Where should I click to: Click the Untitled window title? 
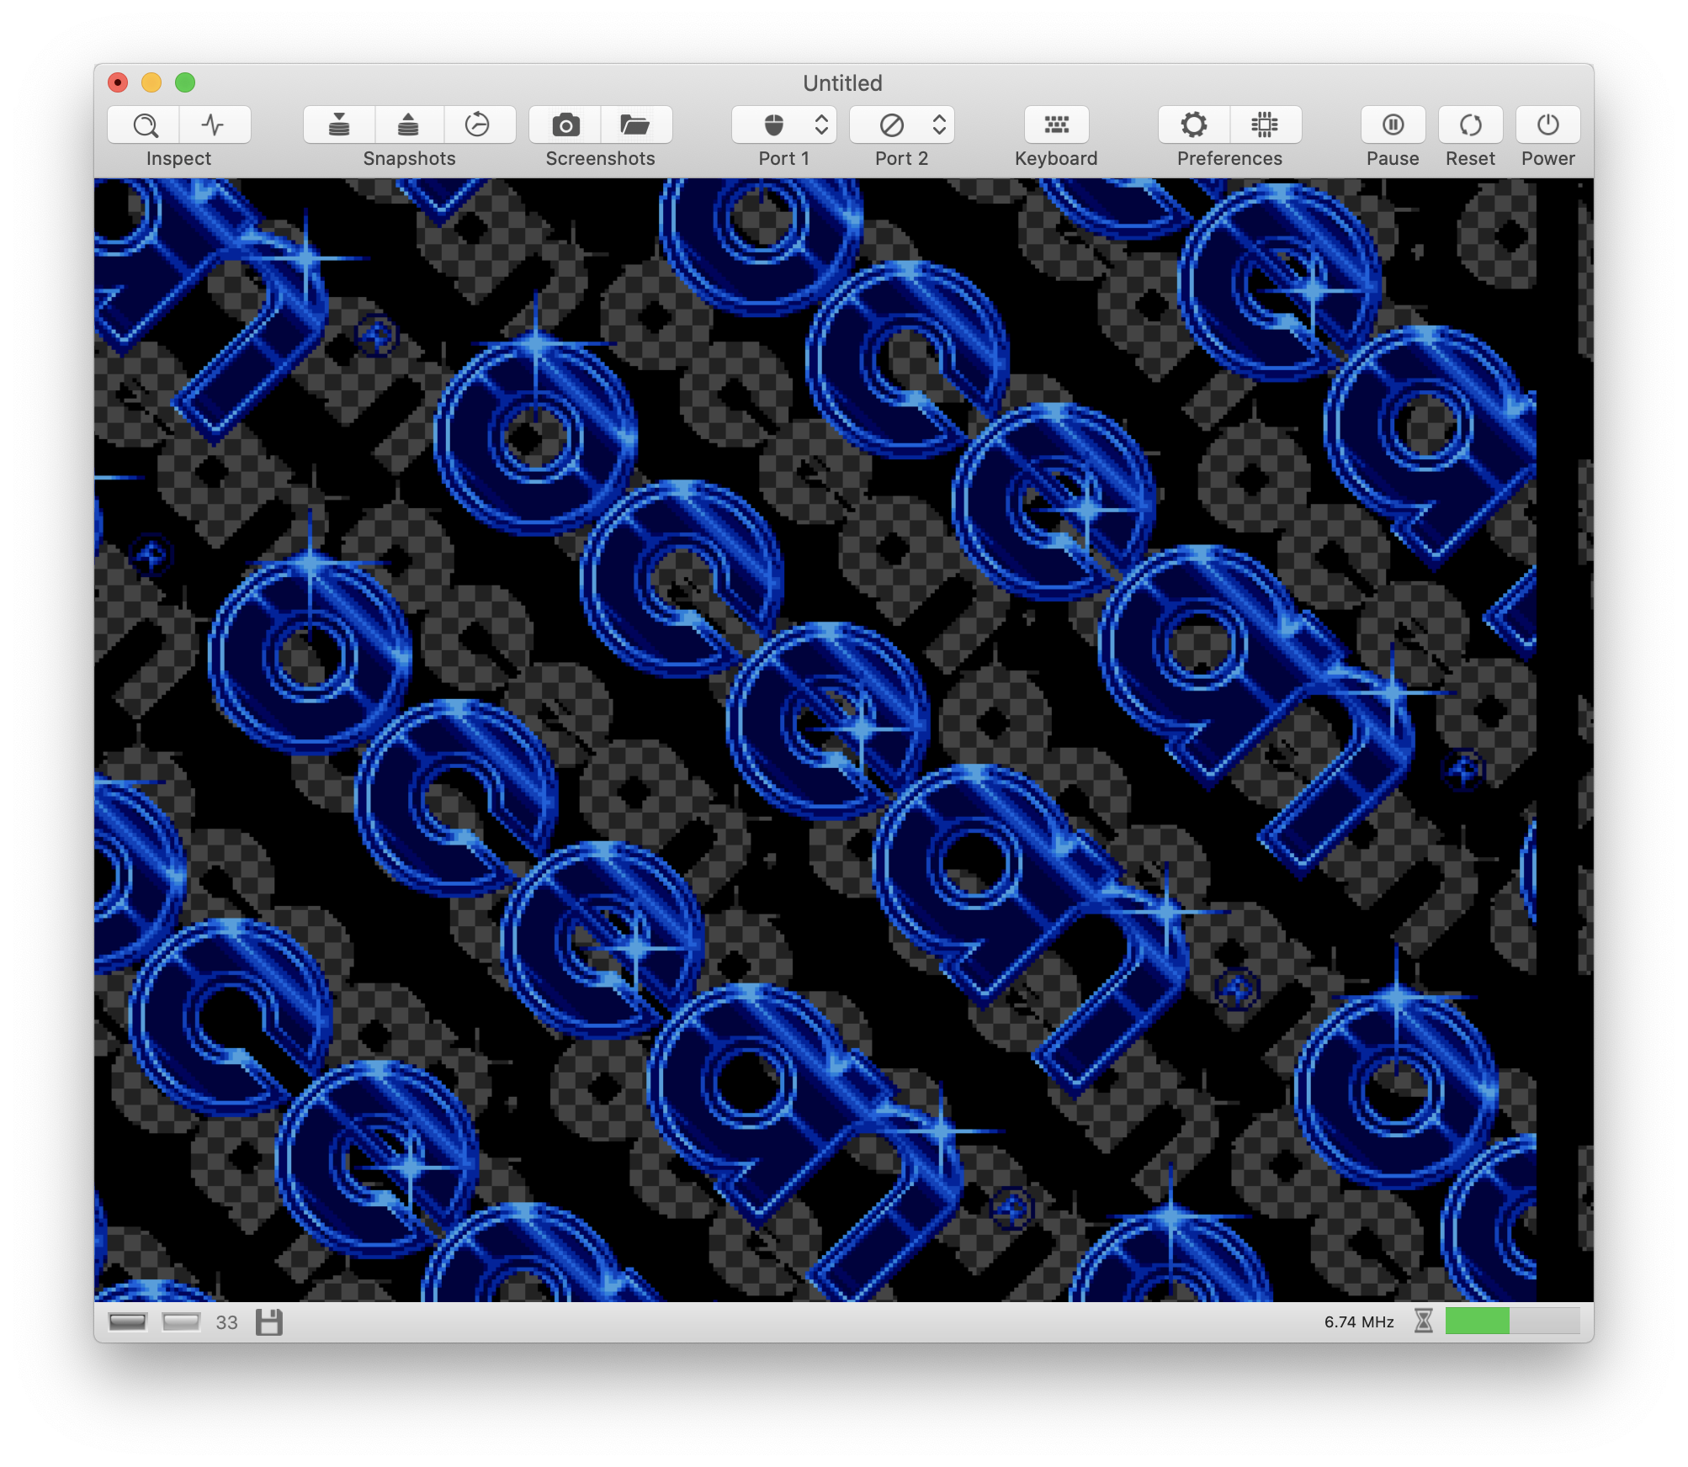[842, 83]
